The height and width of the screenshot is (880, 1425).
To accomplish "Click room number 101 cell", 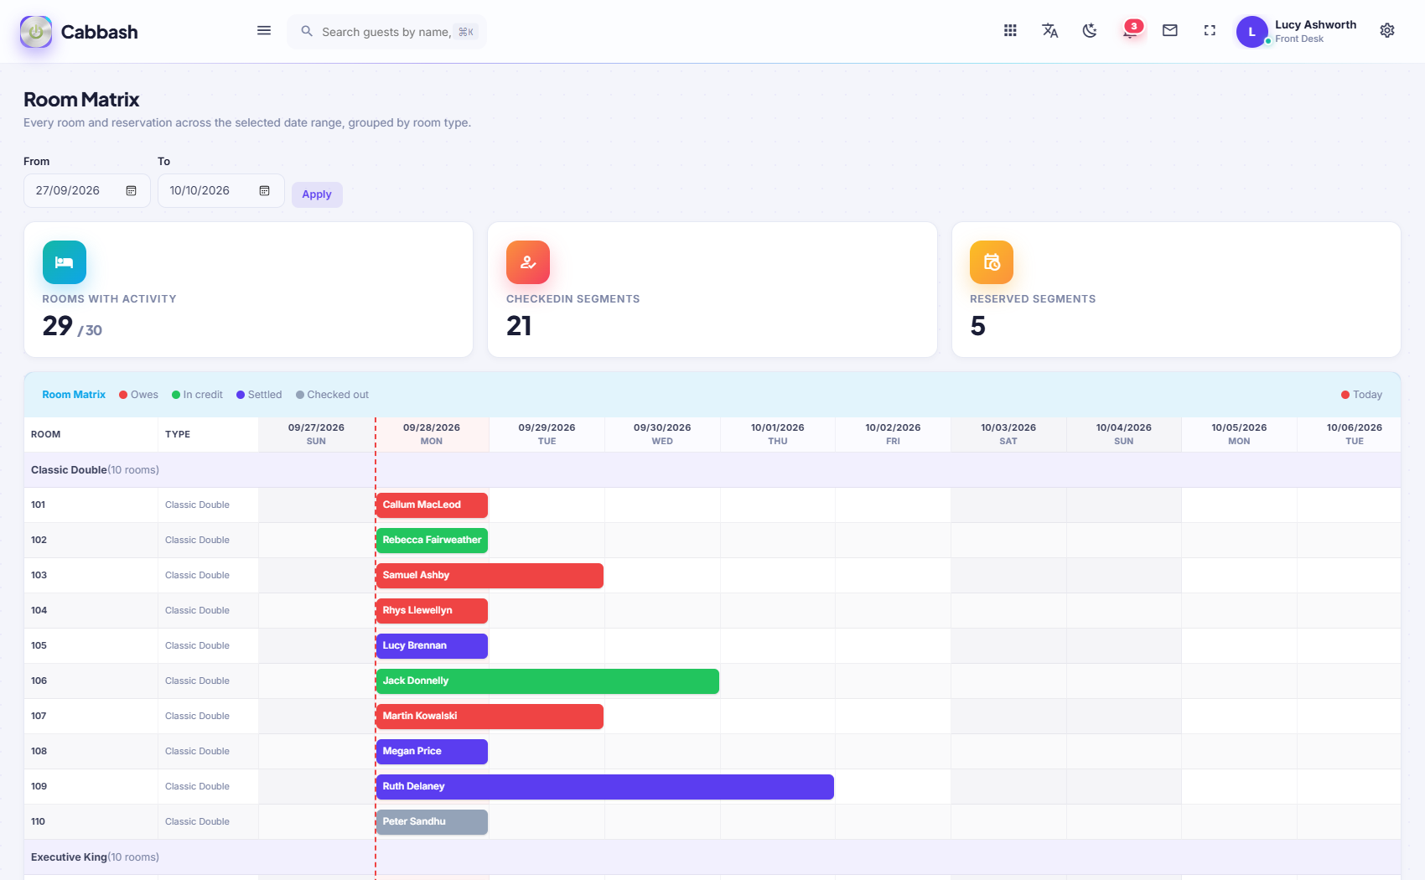I will pyautogui.click(x=91, y=505).
